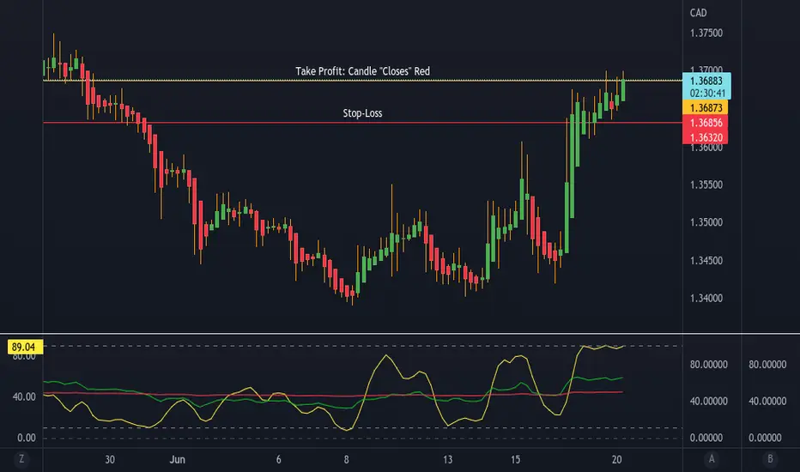Viewport: 800px width, 472px height.
Task: Select the orange 1.36873 price label
Action: coord(705,107)
